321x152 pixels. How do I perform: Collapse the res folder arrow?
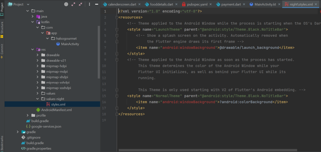33,50
